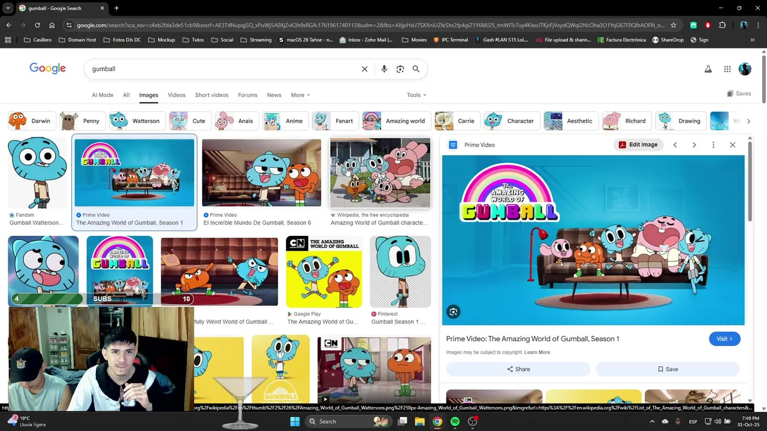
Task: Open Search Labs flask icon
Action: pyautogui.click(x=708, y=69)
